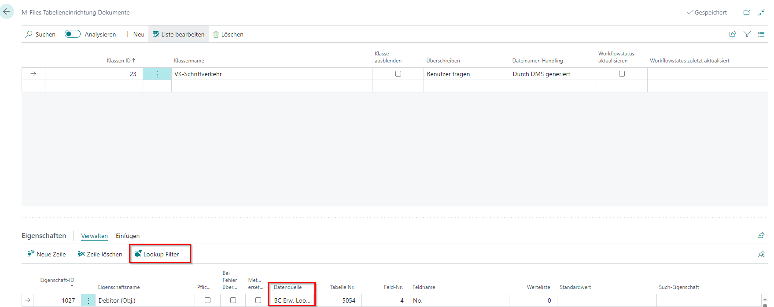Click Neue Zeile to add a row

47,254
